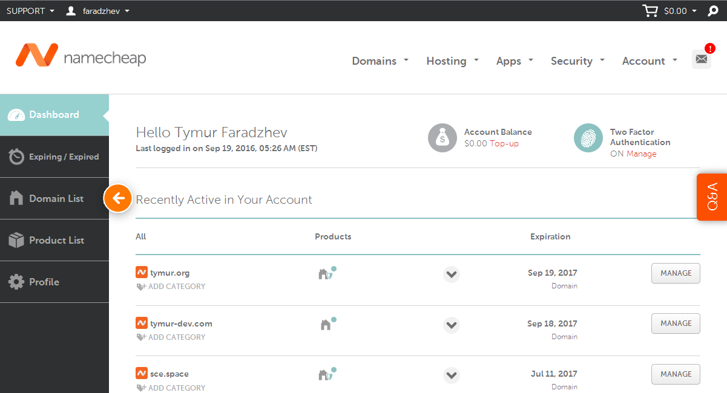Click the products icon in the tymur.org row
Image resolution: width=727 pixels, height=393 pixels.
327,273
